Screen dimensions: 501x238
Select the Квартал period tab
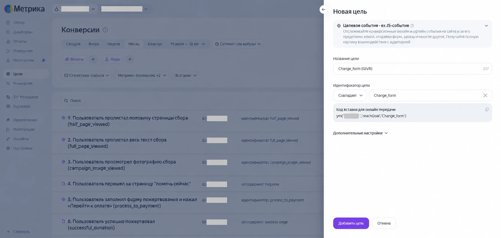click(155, 44)
